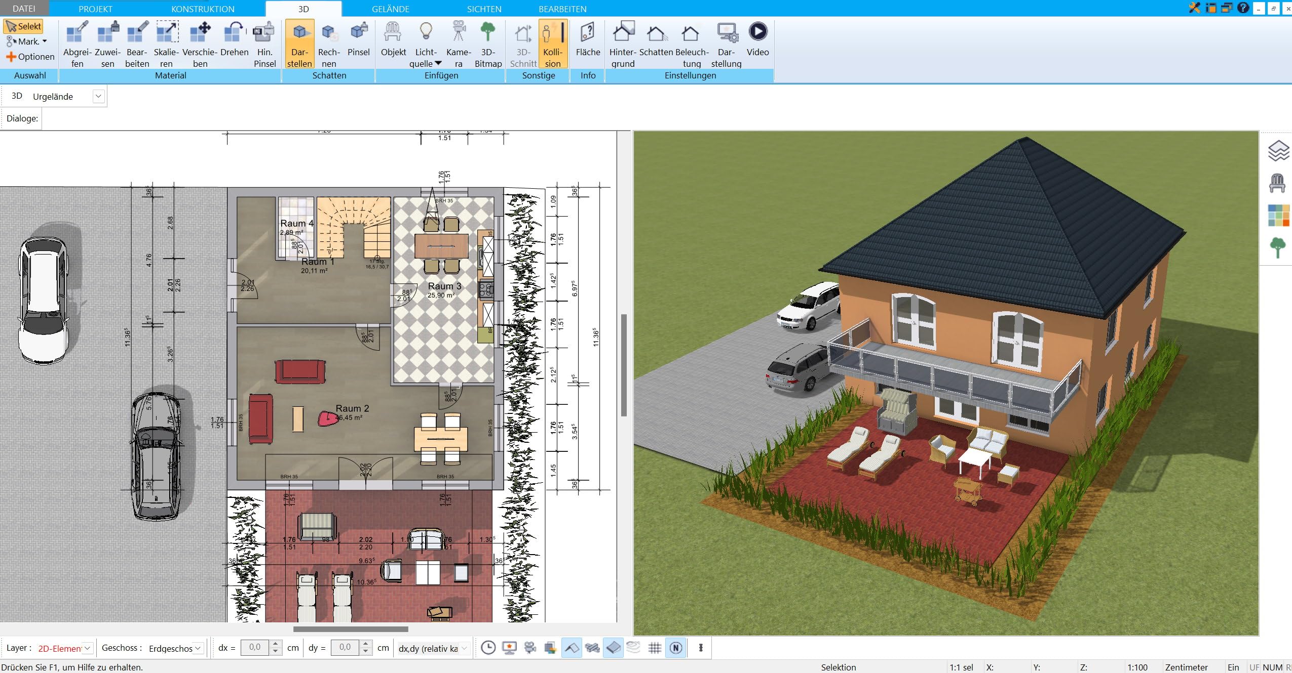Viewport: 1292px width, 673px height.
Task: Decrease dy value with down arrow
Action: pyautogui.click(x=366, y=651)
